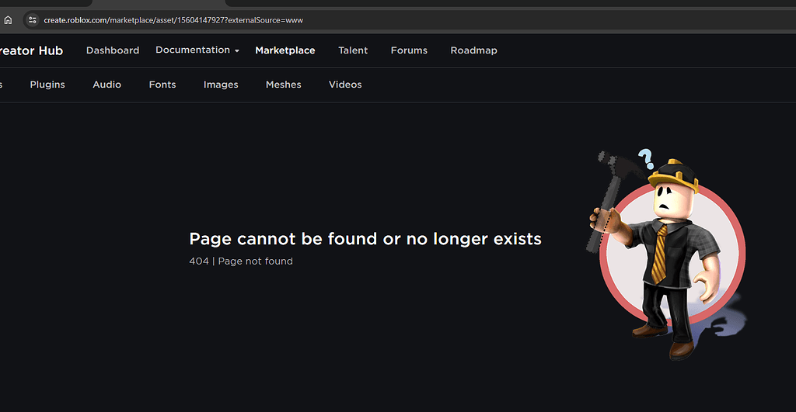
Task: Open the Marketplace section
Action: tap(285, 50)
